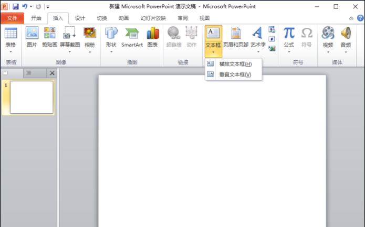The height and width of the screenshot is (227, 365).
Task: Save the presentation from quick access toolbar
Action: tap(15, 6)
